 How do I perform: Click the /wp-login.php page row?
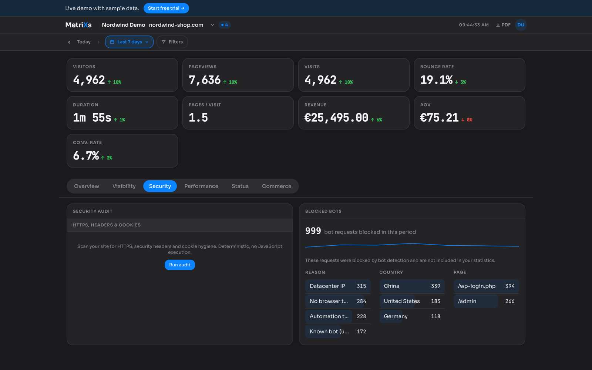[486, 286]
